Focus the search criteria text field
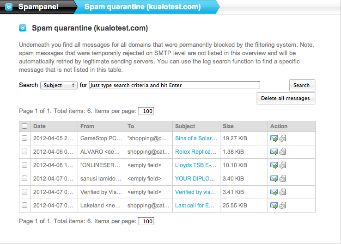The height and width of the screenshot is (244, 341). pos(174,85)
